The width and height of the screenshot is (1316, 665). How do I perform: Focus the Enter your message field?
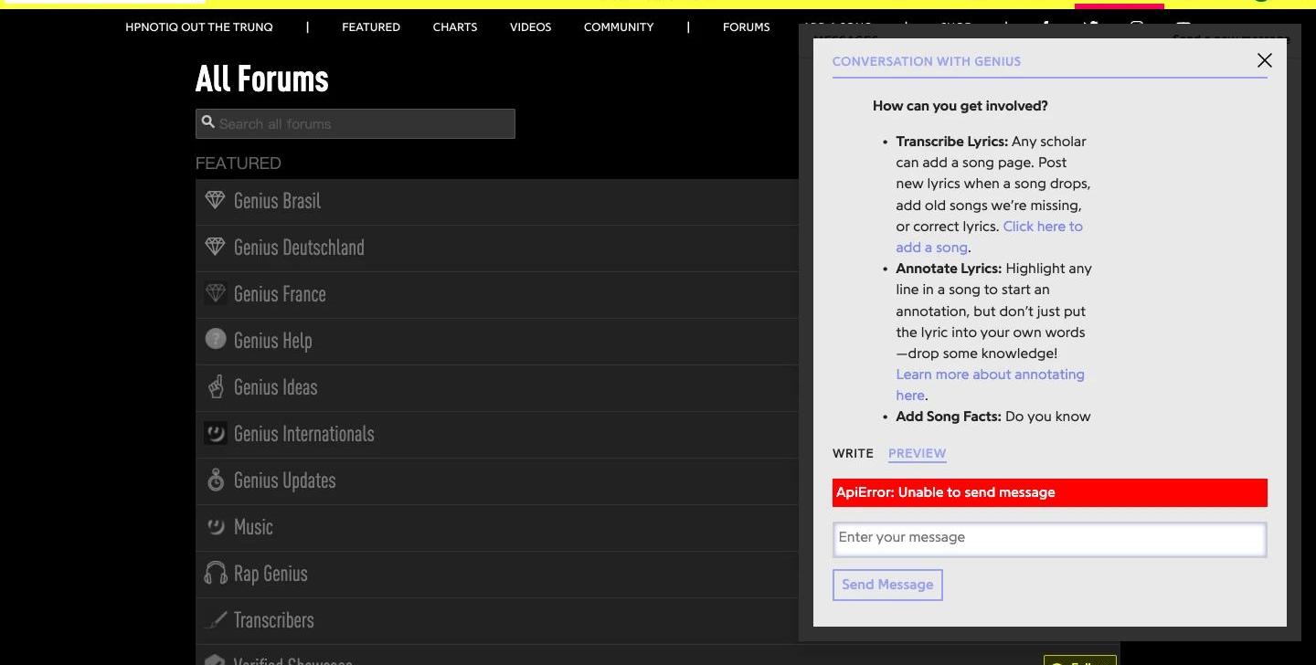point(1049,538)
